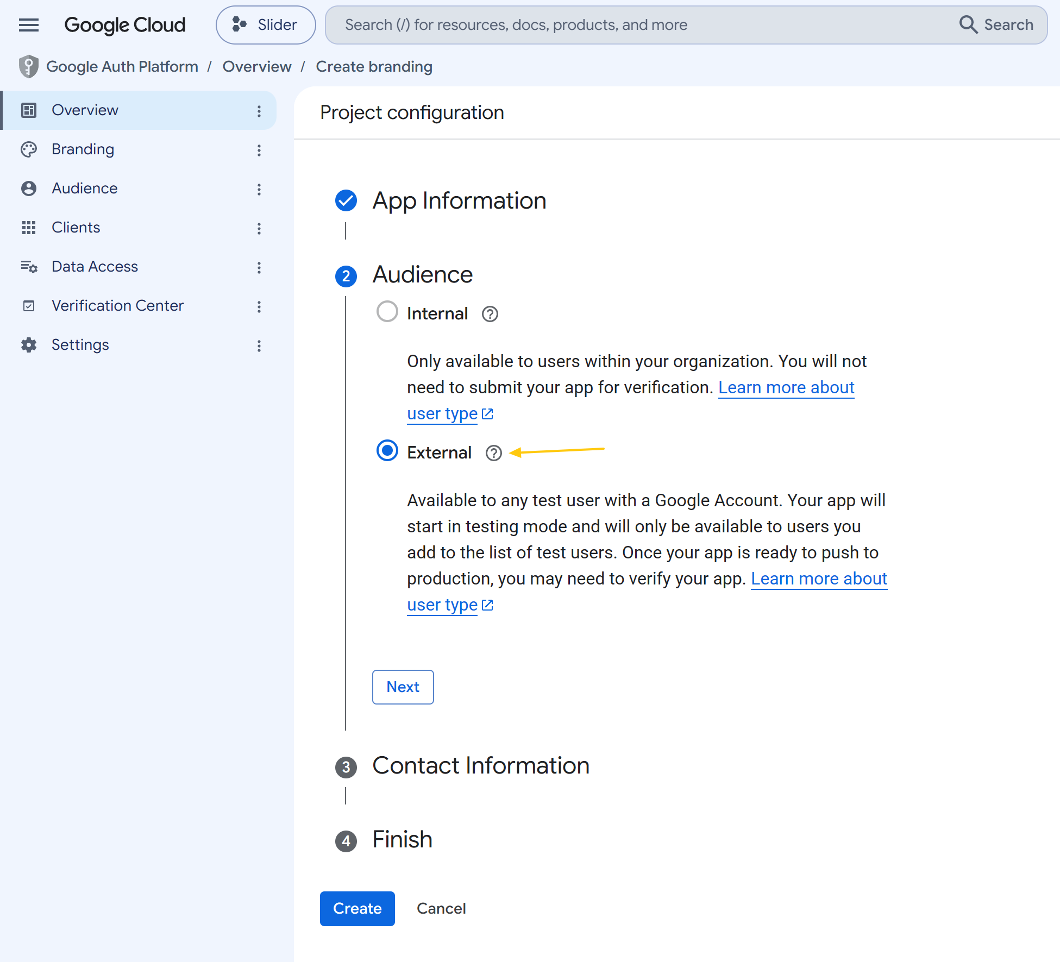Viewport: 1060px width, 962px height.
Task: Click the Finish step 4 icon
Action: (346, 841)
